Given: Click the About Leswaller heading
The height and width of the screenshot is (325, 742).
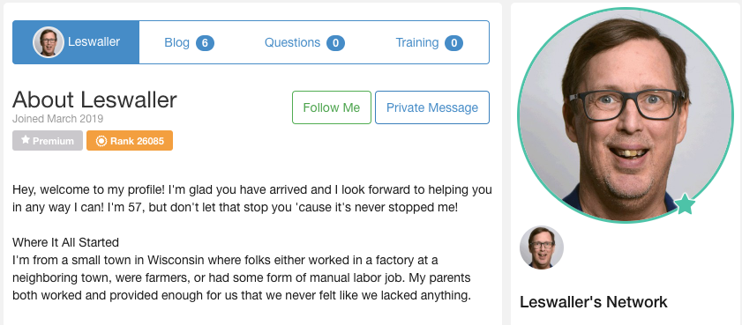Looking at the screenshot, I should 94,100.
